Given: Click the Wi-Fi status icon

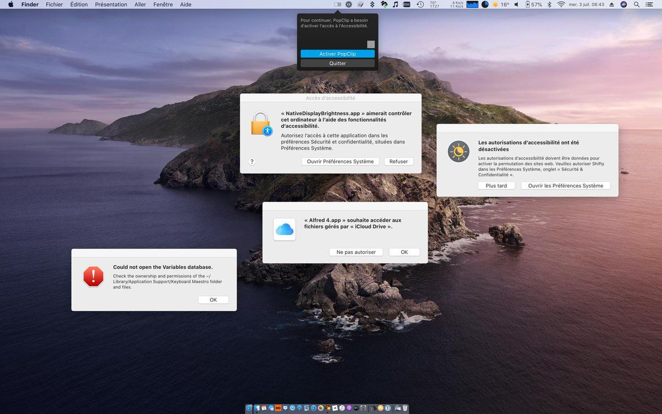Looking at the screenshot, I should coord(561,4).
